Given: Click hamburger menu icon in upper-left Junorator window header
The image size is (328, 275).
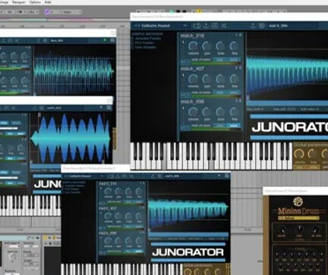Looking at the screenshot, I should pyautogui.click(x=112, y=40).
